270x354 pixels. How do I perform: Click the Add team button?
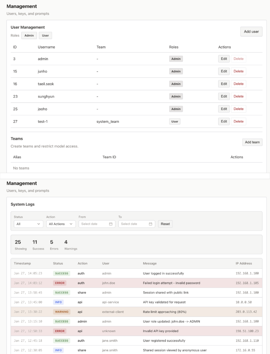(x=252, y=142)
